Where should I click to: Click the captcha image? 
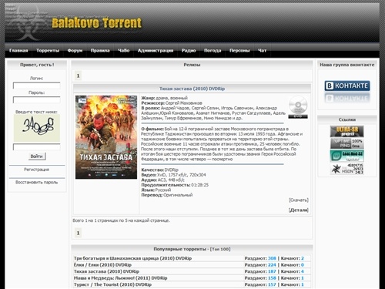[37, 128]
